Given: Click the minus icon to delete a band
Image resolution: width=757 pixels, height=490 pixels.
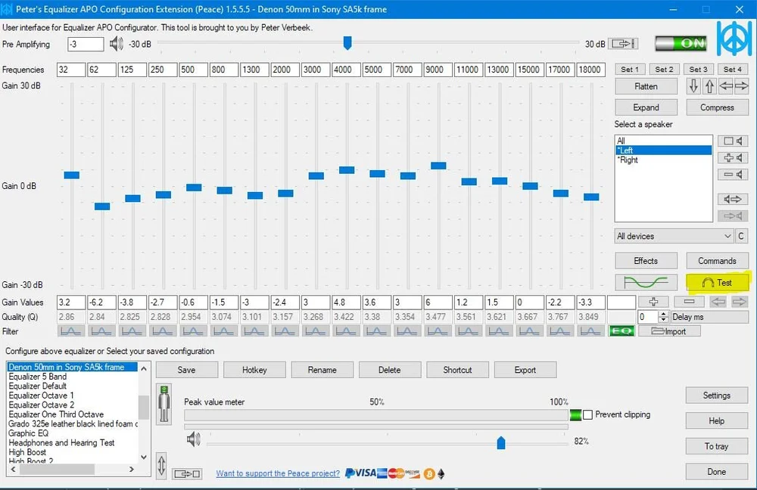Looking at the screenshot, I should click(x=689, y=302).
